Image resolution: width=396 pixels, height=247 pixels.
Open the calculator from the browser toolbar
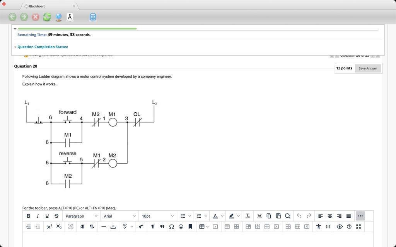(x=93, y=17)
